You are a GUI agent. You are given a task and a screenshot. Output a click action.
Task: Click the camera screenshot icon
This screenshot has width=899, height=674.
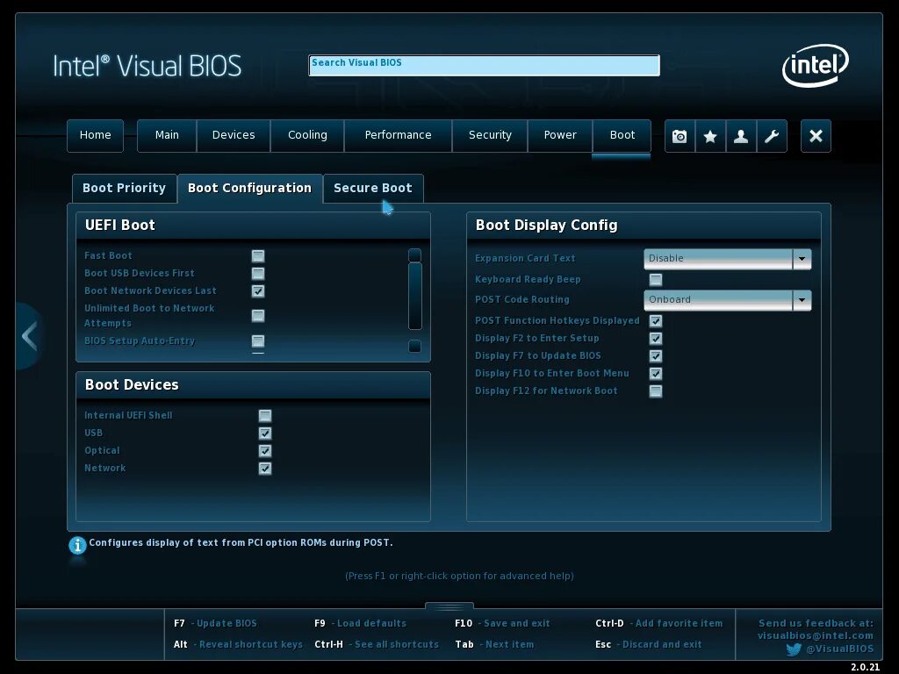pos(680,136)
